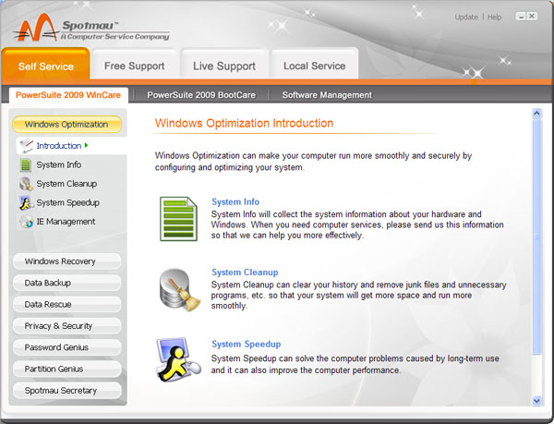Expand the Data Rescue section
The height and width of the screenshot is (424, 554).
click(66, 305)
